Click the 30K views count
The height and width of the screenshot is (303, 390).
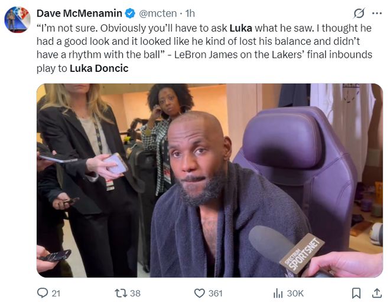pos(295,293)
